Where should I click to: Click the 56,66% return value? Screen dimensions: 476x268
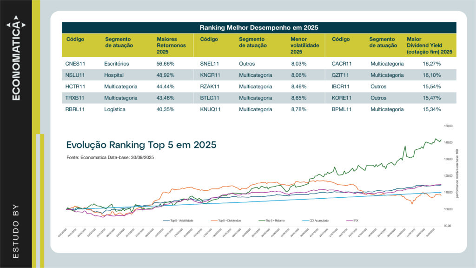click(x=166, y=62)
